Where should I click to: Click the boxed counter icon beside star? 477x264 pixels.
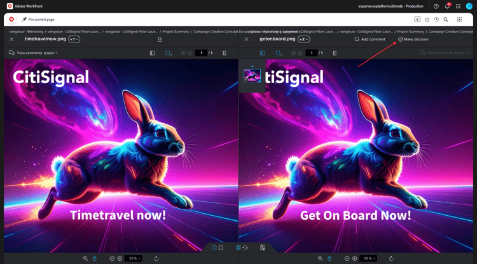point(417,20)
